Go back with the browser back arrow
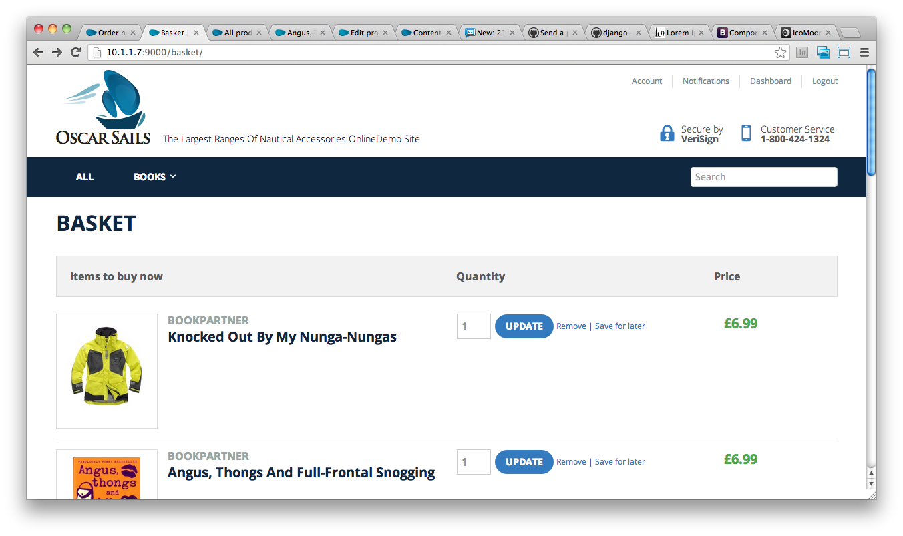903x536 pixels. pyautogui.click(x=38, y=52)
